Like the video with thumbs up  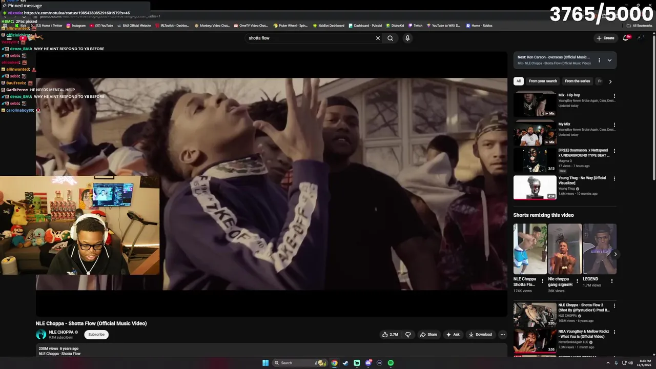pyautogui.click(x=390, y=335)
